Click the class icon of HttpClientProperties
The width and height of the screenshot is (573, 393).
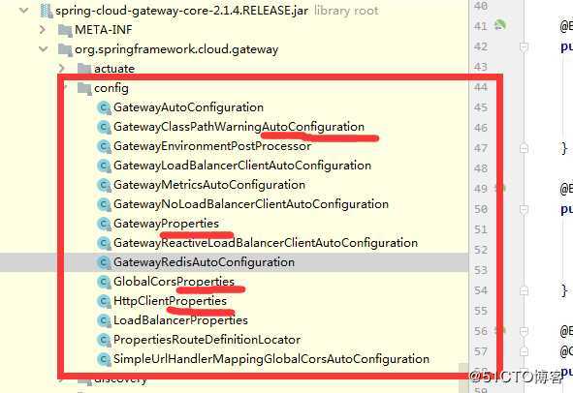tap(104, 301)
